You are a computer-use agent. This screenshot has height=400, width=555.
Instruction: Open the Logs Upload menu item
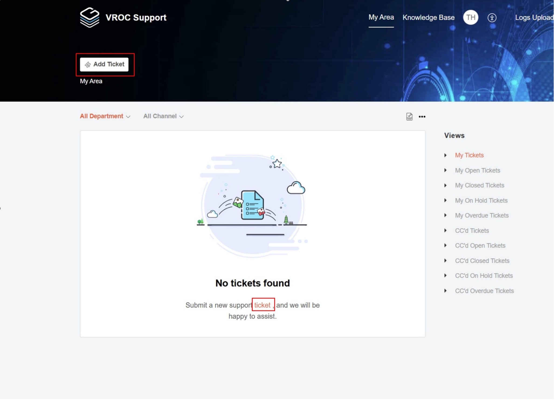coord(534,18)
